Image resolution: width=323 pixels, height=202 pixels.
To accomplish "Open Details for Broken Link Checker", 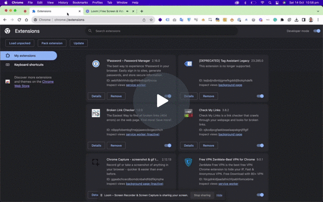I will [96, 145].
